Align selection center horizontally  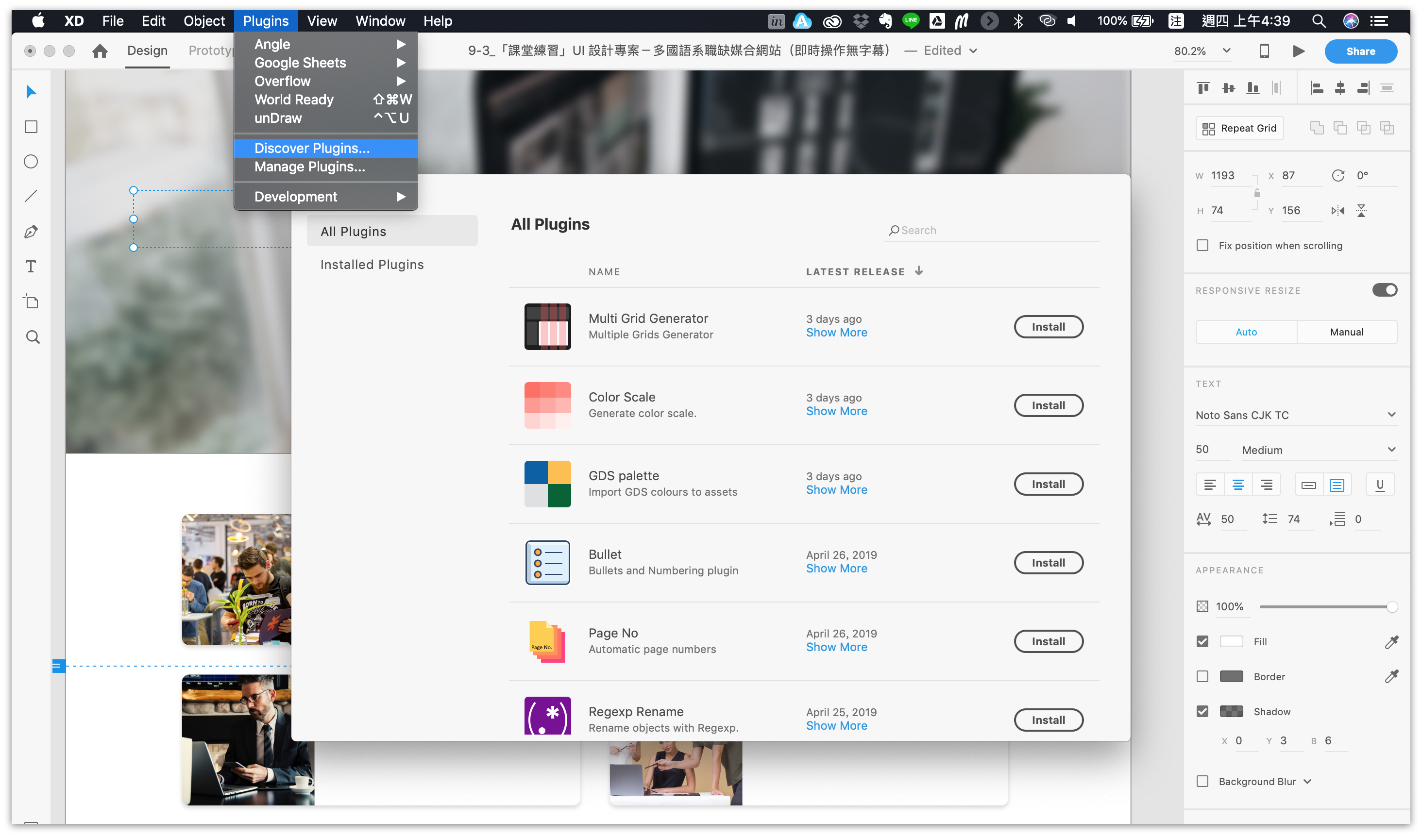tap(1339, 88)
